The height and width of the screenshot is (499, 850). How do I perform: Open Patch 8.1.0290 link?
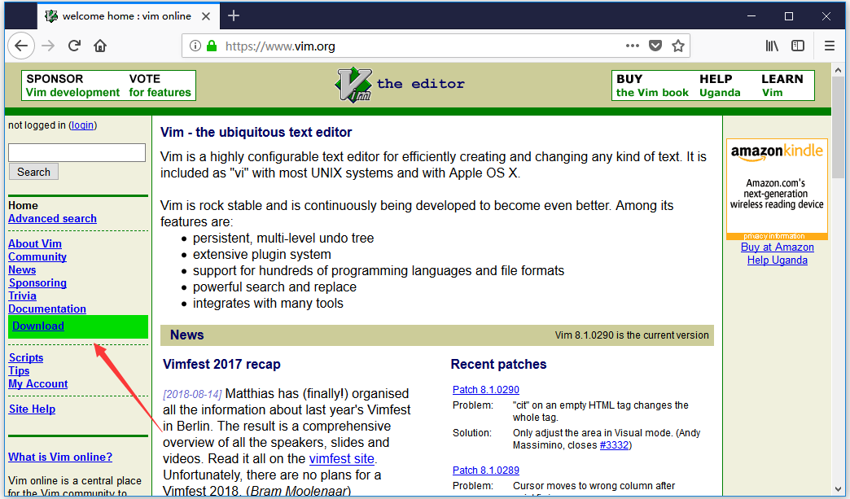[486, 390]
